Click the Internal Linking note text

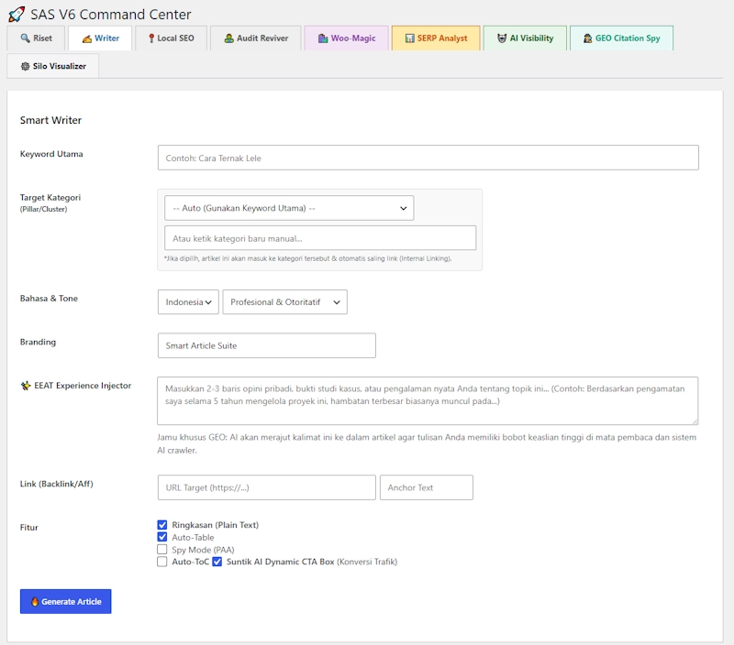pyautogui.click(x=307, y=258)
